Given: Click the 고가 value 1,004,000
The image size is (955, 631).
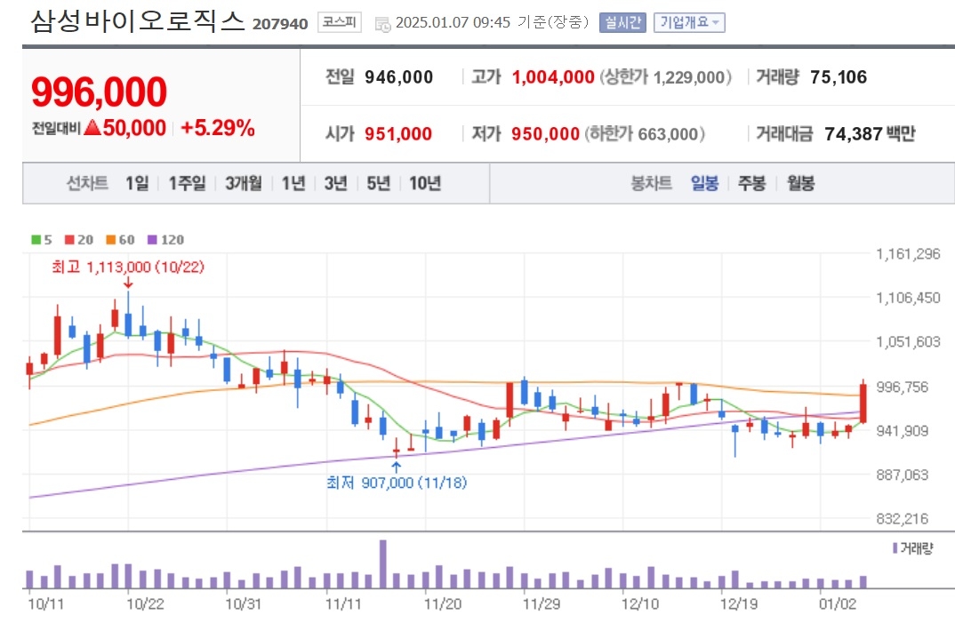Looking at the screenshot, I should pyautogui.click(x=553, y=77).
